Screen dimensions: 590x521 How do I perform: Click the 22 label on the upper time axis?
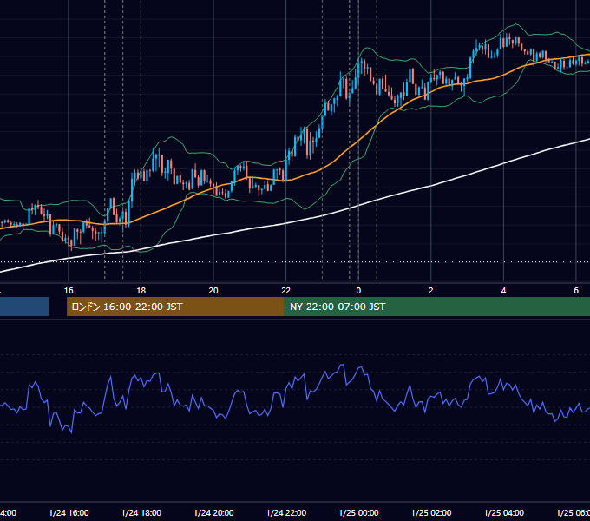tap(286, 291)
